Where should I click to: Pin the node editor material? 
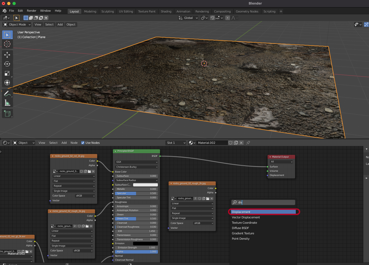[x=248, y=143]
